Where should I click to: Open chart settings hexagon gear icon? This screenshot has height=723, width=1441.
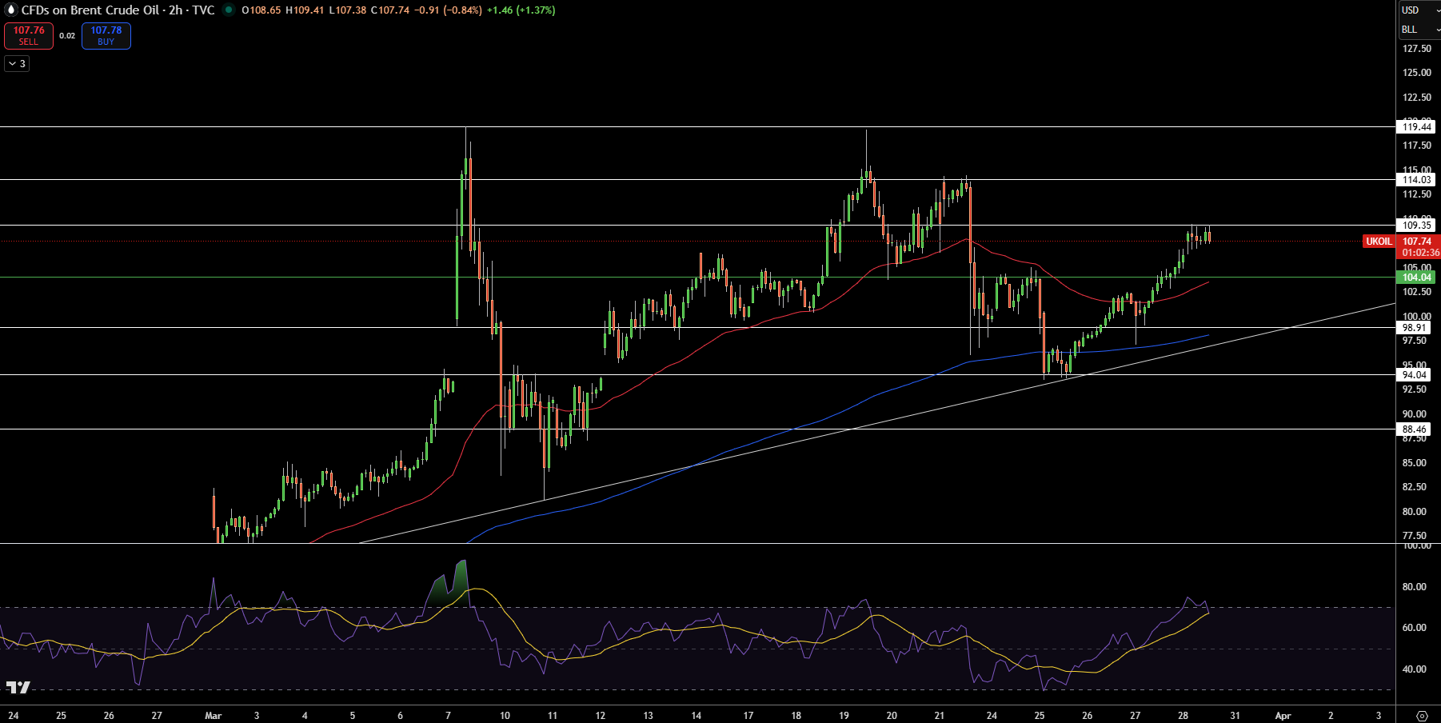[1422, 716]
